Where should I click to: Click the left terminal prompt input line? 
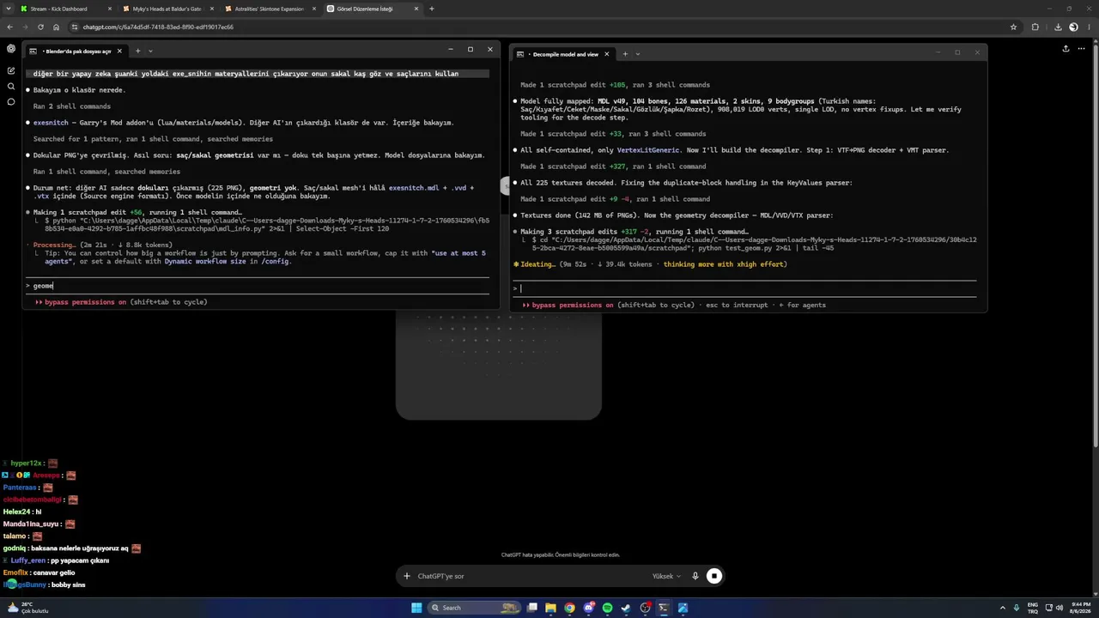[x=258, y=285]
